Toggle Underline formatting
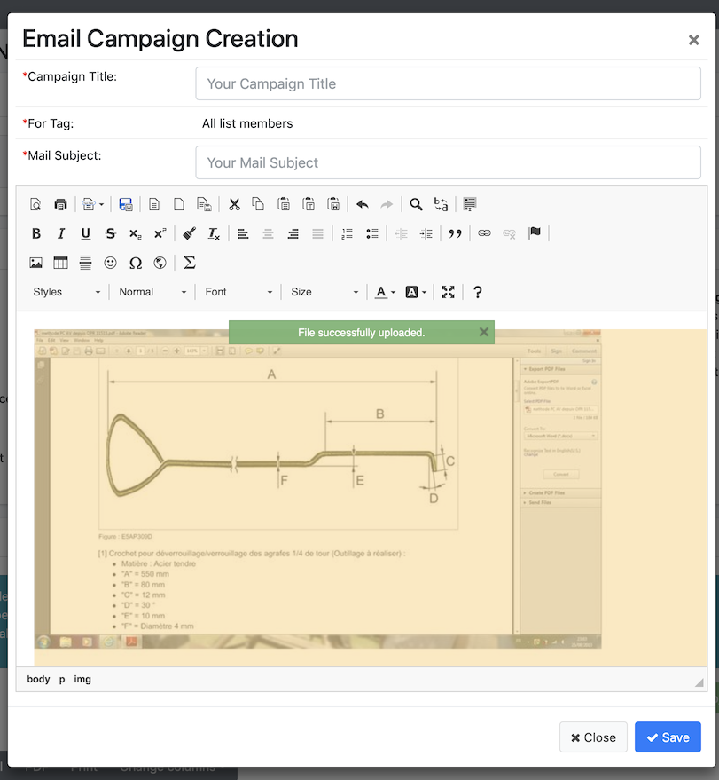 tap(85, 233)
